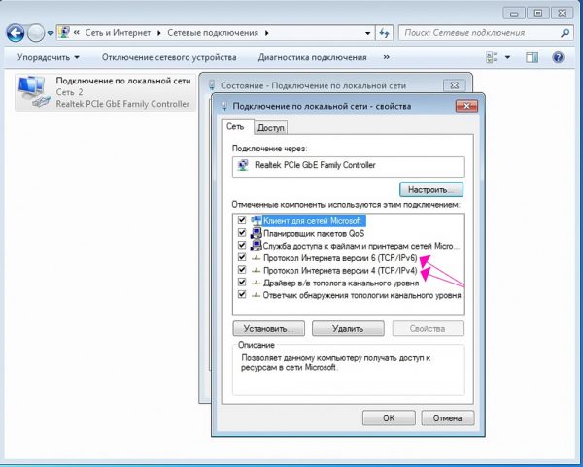Click the 'Установить...' button
This screenshot has width=583, height=467.
(x=268, y=328)
